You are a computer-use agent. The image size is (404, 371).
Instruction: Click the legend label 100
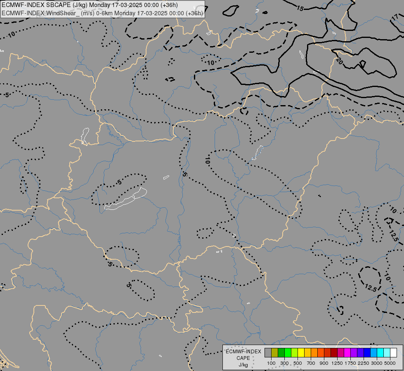(271, 363)
